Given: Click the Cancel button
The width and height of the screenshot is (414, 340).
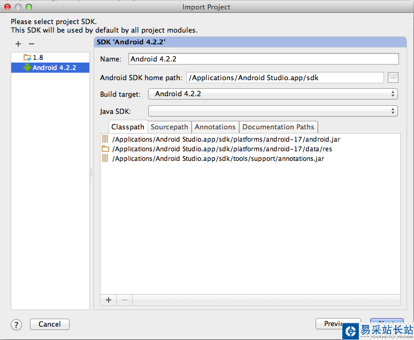Looking at the screenshot, I should pyautogui.click(x=50, y=324).
